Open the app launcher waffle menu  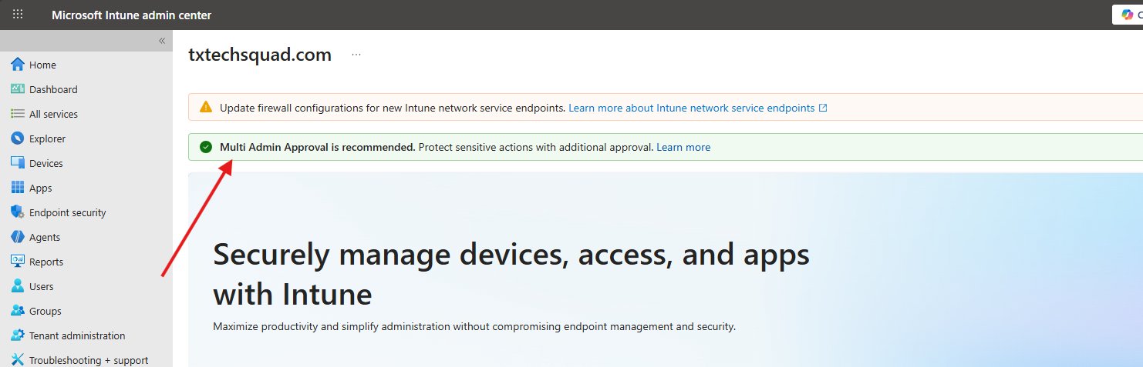[x=18, y=15]
